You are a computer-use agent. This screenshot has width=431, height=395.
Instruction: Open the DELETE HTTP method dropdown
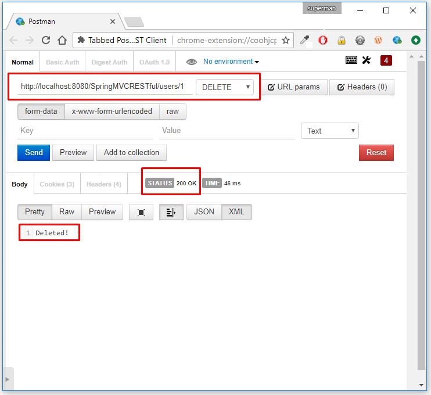tap(225, 87)
